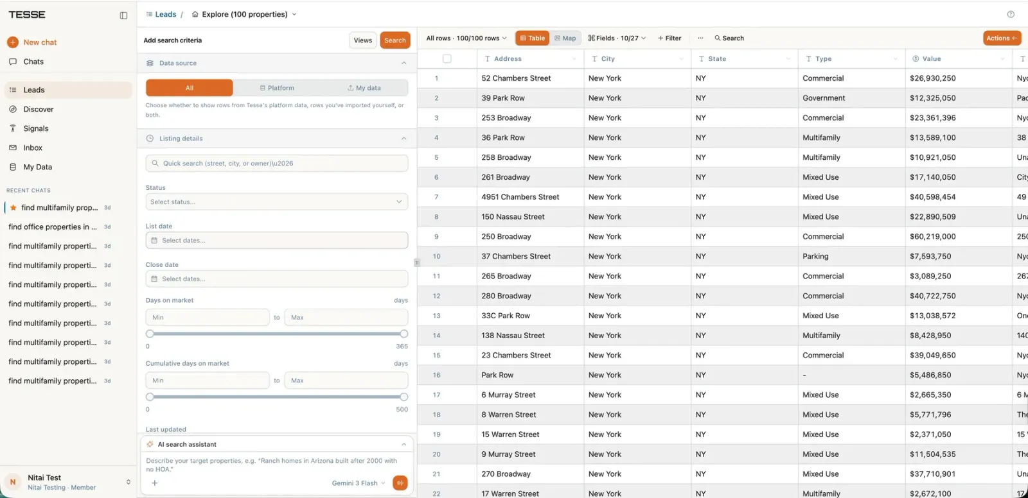Open Chats from the sidebar
This screenshot has height=498, width=1028.
tap(33, 62)
